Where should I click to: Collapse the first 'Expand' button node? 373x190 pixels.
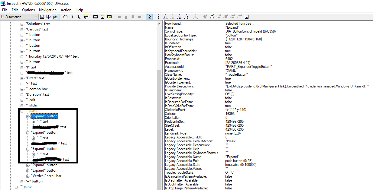click(27, 116)
